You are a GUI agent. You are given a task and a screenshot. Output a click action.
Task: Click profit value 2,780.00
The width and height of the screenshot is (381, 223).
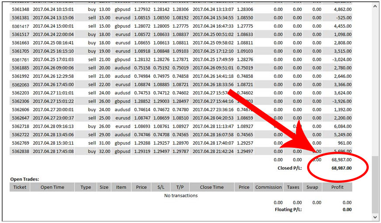pyautogui.click(x=343, y=68)
